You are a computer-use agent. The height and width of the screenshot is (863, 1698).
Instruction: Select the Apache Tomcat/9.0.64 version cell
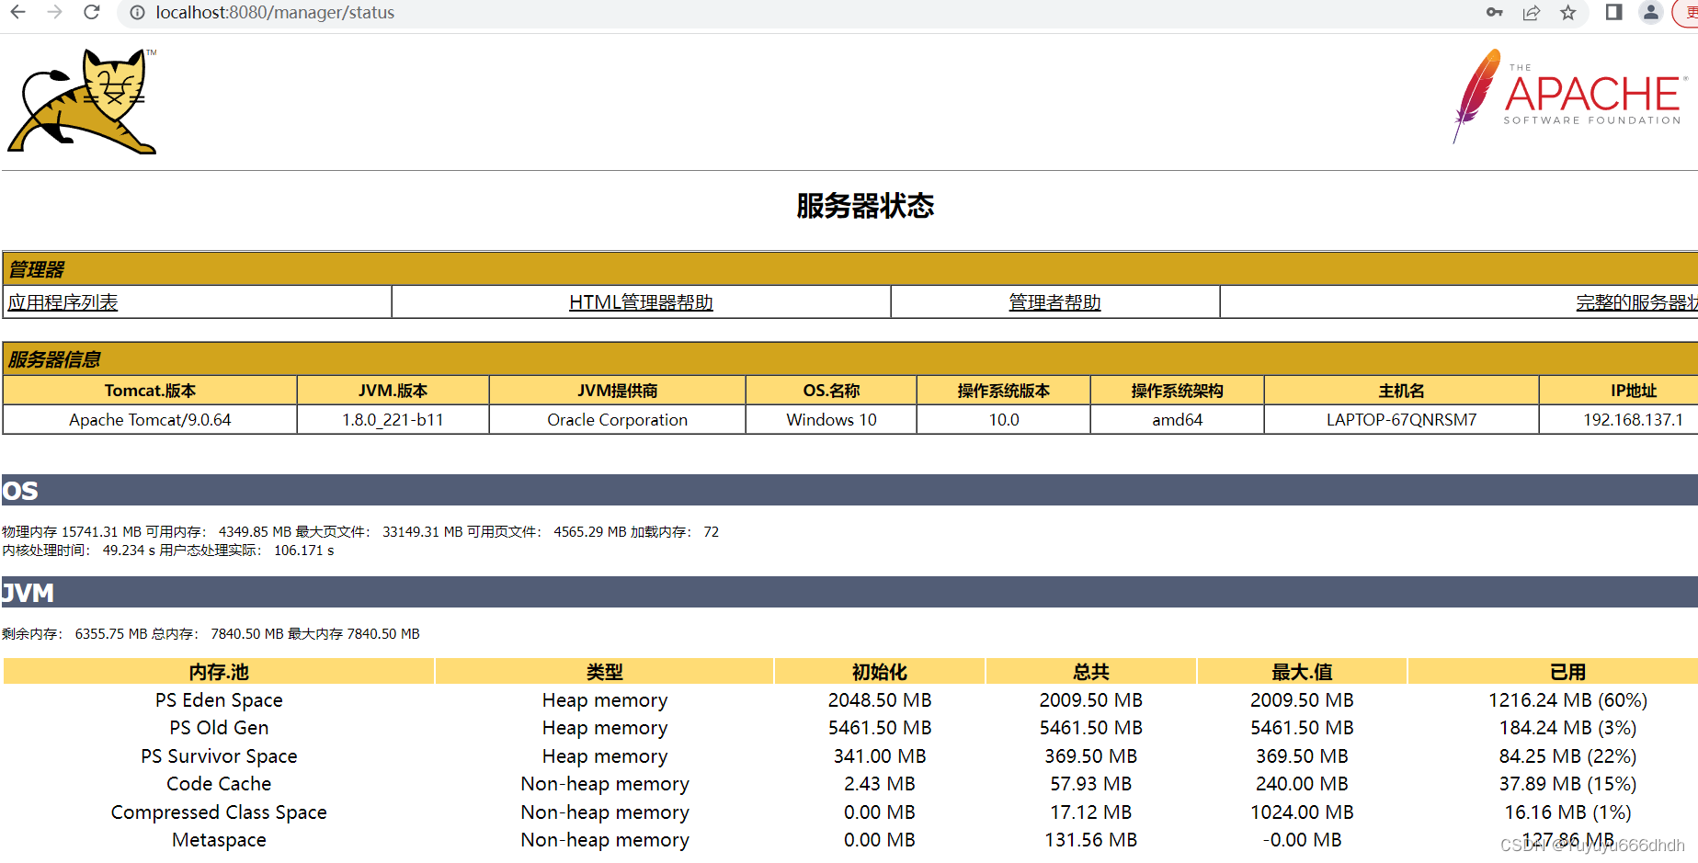click(150, 419)
